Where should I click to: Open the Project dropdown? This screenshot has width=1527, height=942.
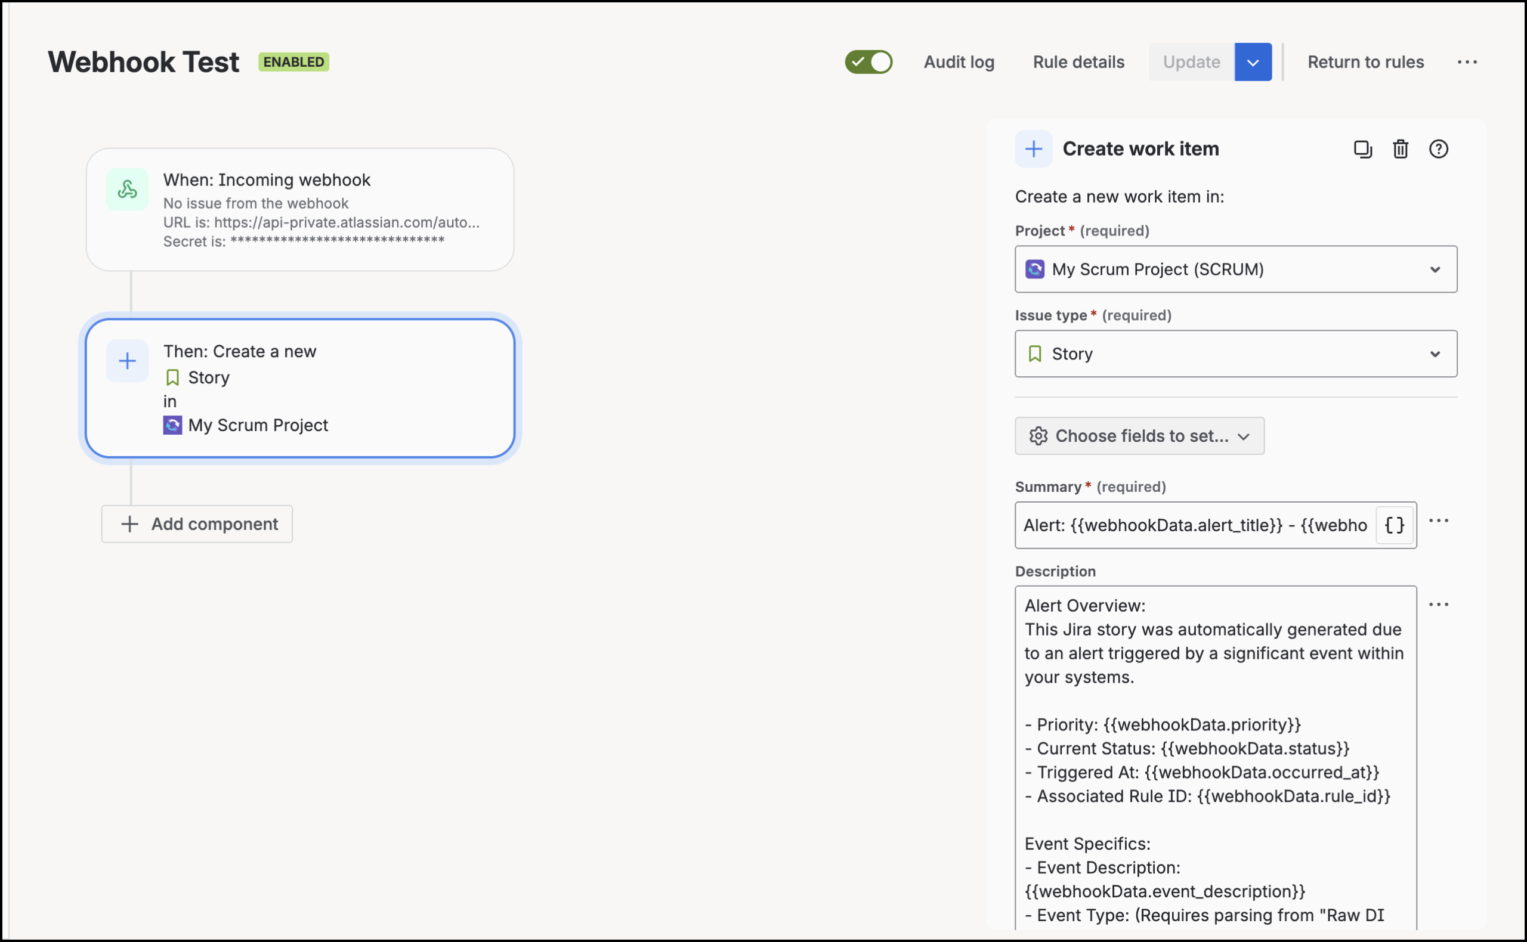tap(1435, 269)
